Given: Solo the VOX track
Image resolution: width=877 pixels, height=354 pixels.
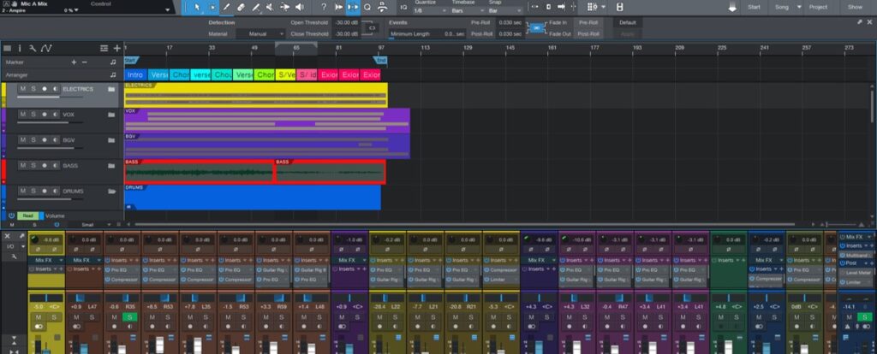Looking at the screenshot, I should click(x=33, y=115).
